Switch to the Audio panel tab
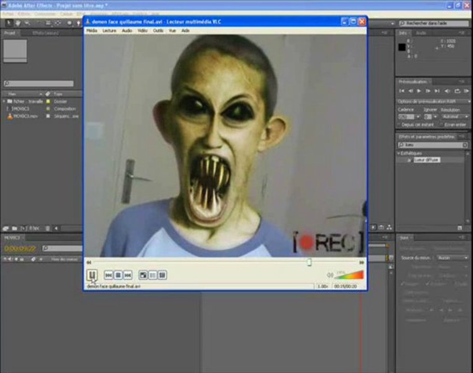Screen dimensions: 473x373 [421, 33]
